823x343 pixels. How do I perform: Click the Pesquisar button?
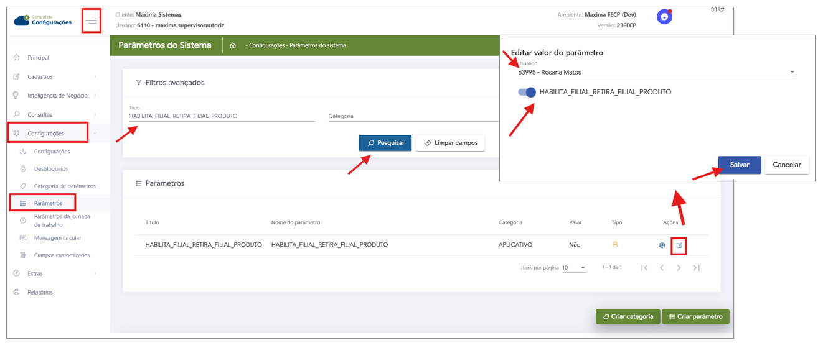[385, 143]
